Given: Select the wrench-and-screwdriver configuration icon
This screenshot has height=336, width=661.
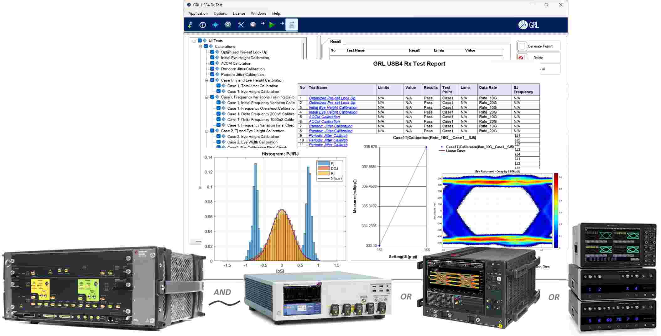Looking at the screenshot, I should [x=241, y=24].
